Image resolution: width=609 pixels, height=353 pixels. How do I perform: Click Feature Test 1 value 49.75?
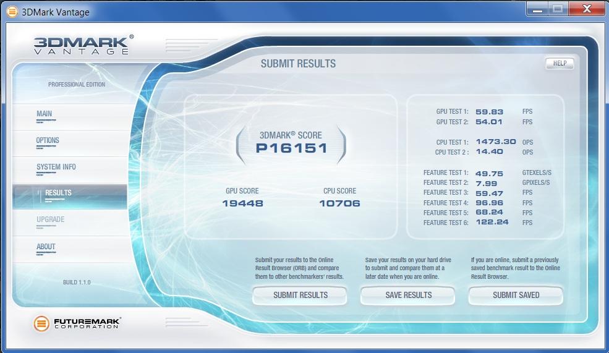(490, 174)
